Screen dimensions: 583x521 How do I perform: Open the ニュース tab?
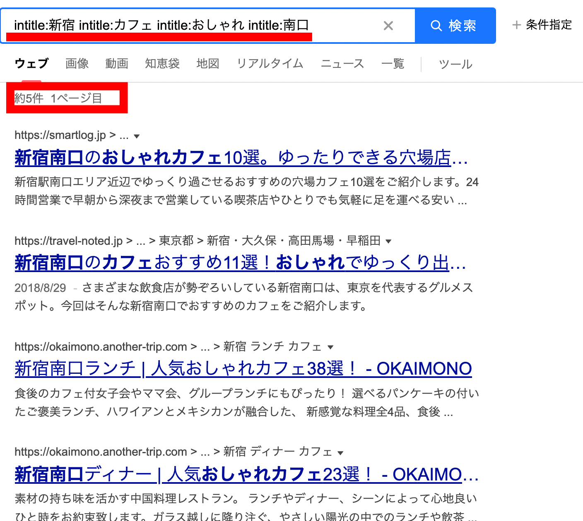(342, 64)
